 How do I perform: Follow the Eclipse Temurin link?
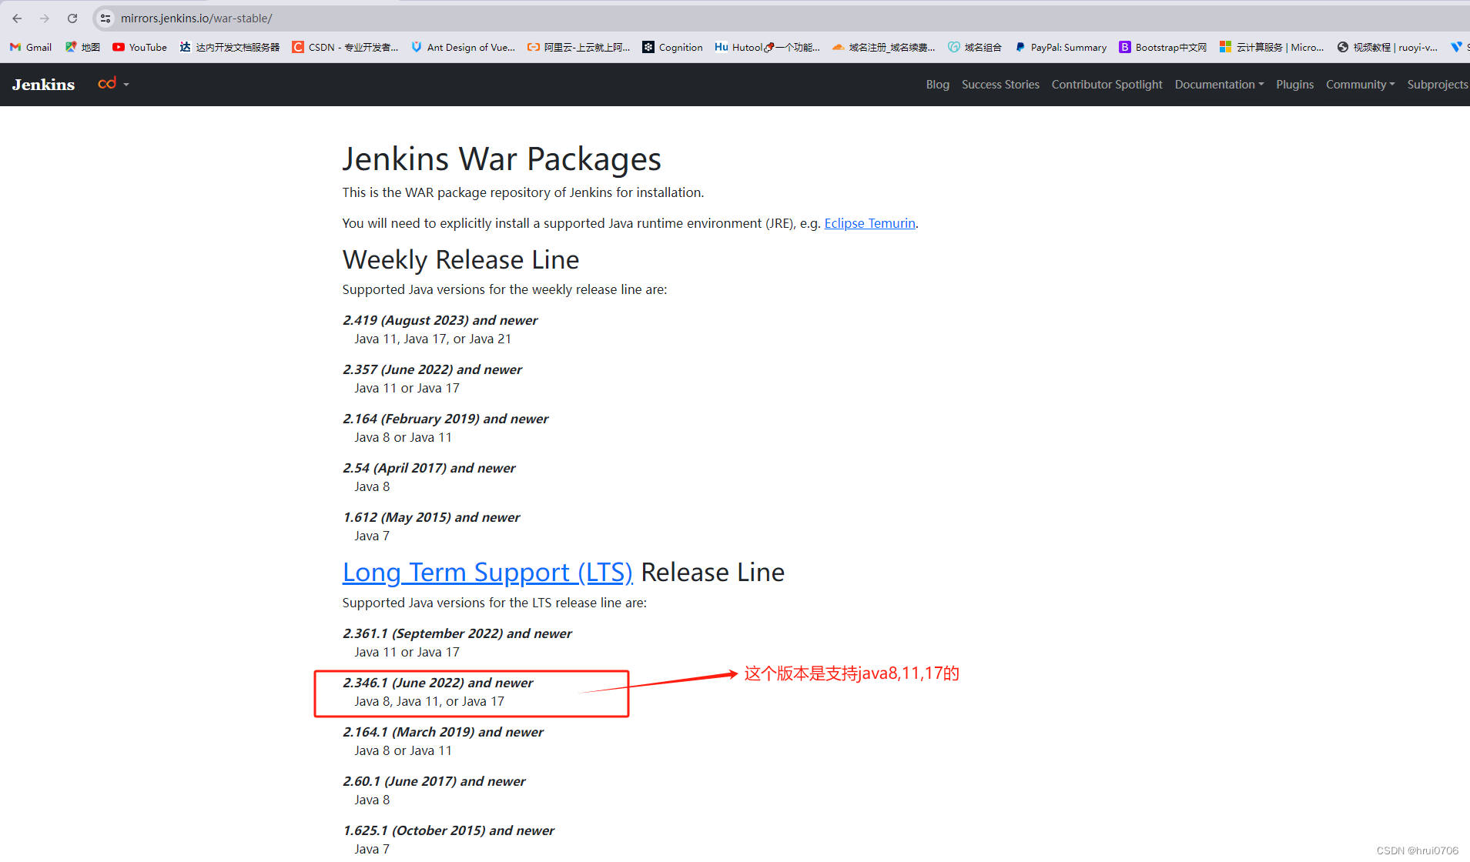869,223
